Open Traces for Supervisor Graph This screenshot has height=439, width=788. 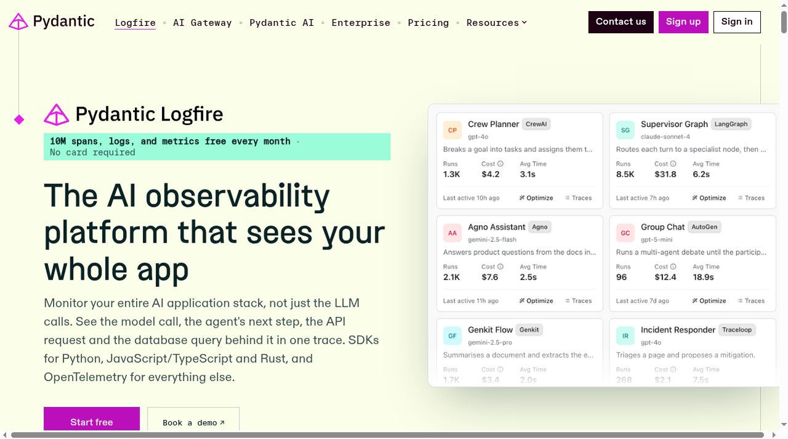coord(752,198)
